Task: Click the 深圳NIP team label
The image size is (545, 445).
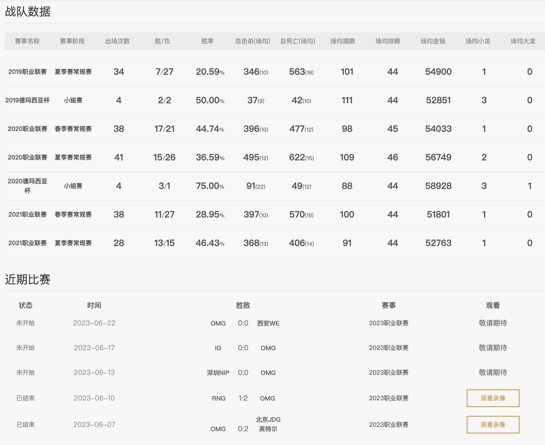Action: [x=217, y=372]
